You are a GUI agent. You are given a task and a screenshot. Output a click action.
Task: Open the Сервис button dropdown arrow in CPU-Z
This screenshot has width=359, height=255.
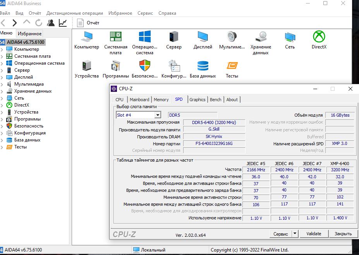pyautogui.click(x=295, y=234)
